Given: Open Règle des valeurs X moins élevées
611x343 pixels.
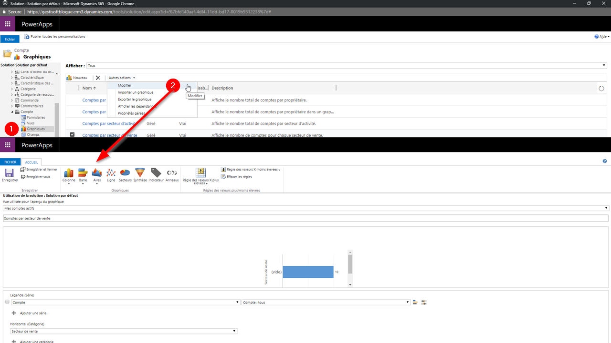Looking at the screenshot, I should tap(250, 170).
